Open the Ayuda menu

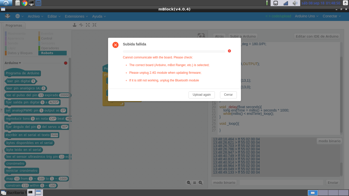coord(99,16)
